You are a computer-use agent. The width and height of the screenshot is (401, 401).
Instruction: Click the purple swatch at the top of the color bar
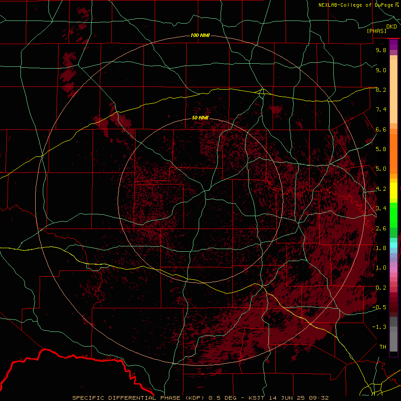point(393,45)
